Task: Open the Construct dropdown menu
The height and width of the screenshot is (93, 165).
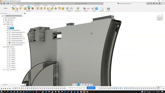Action: (78, 11)
